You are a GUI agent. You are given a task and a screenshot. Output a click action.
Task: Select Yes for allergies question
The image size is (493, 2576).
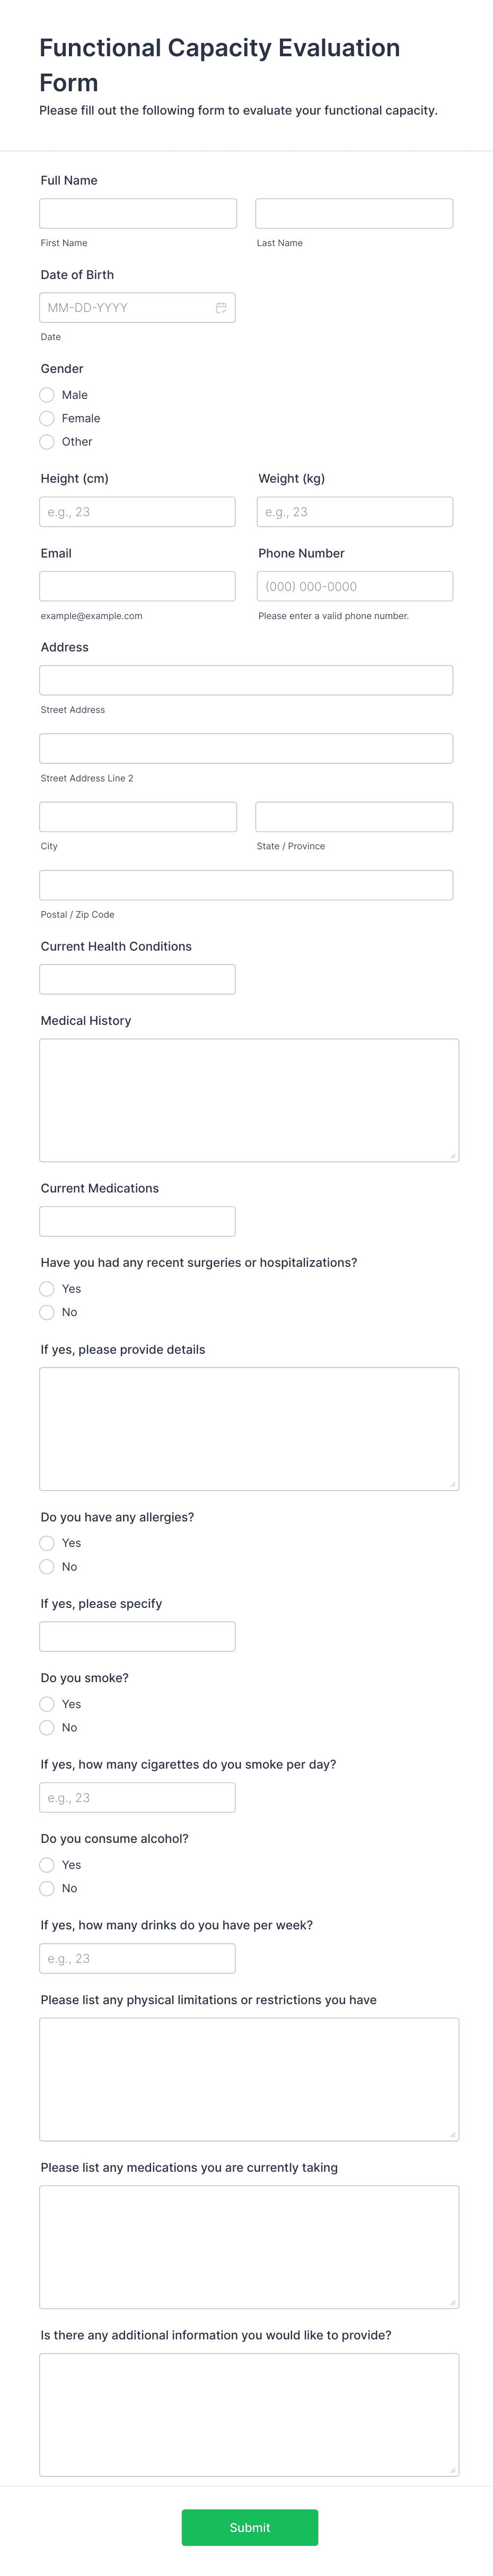point(47,1543)
